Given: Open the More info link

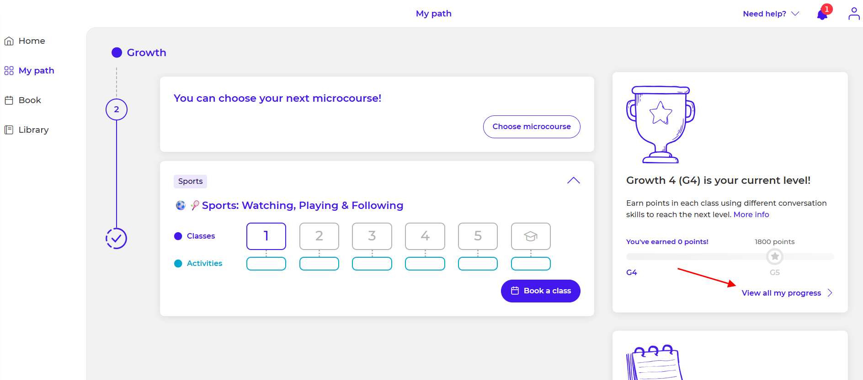Looking at the screenshot, I should [x=751, y=214].
